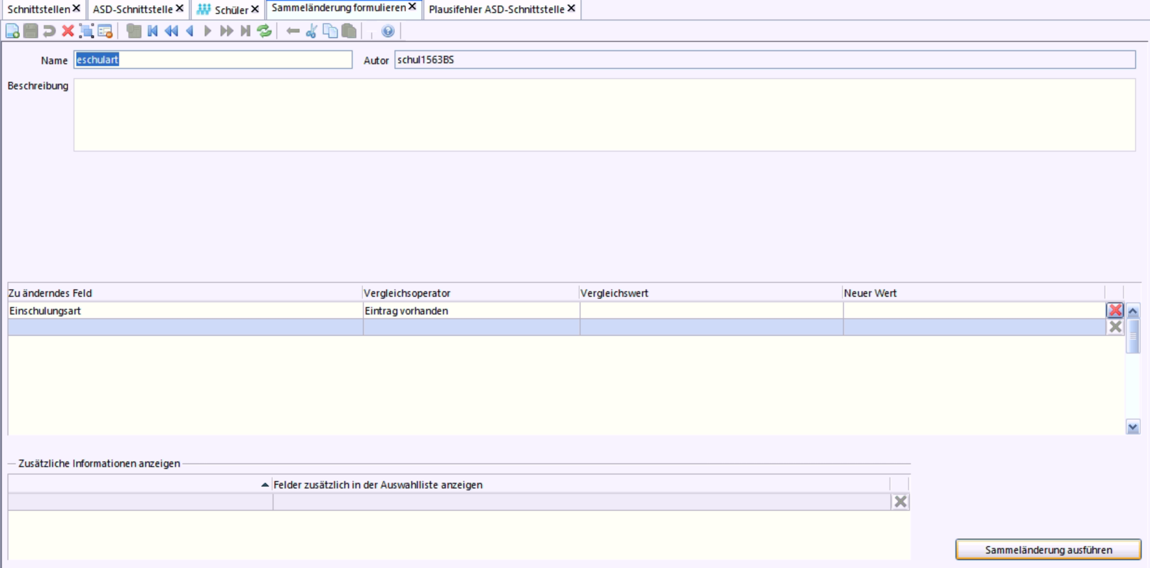Image resolution: width=1150 pixels, height=568 pixels.
Task: Go to the previous record
Action: pos(189,31)
